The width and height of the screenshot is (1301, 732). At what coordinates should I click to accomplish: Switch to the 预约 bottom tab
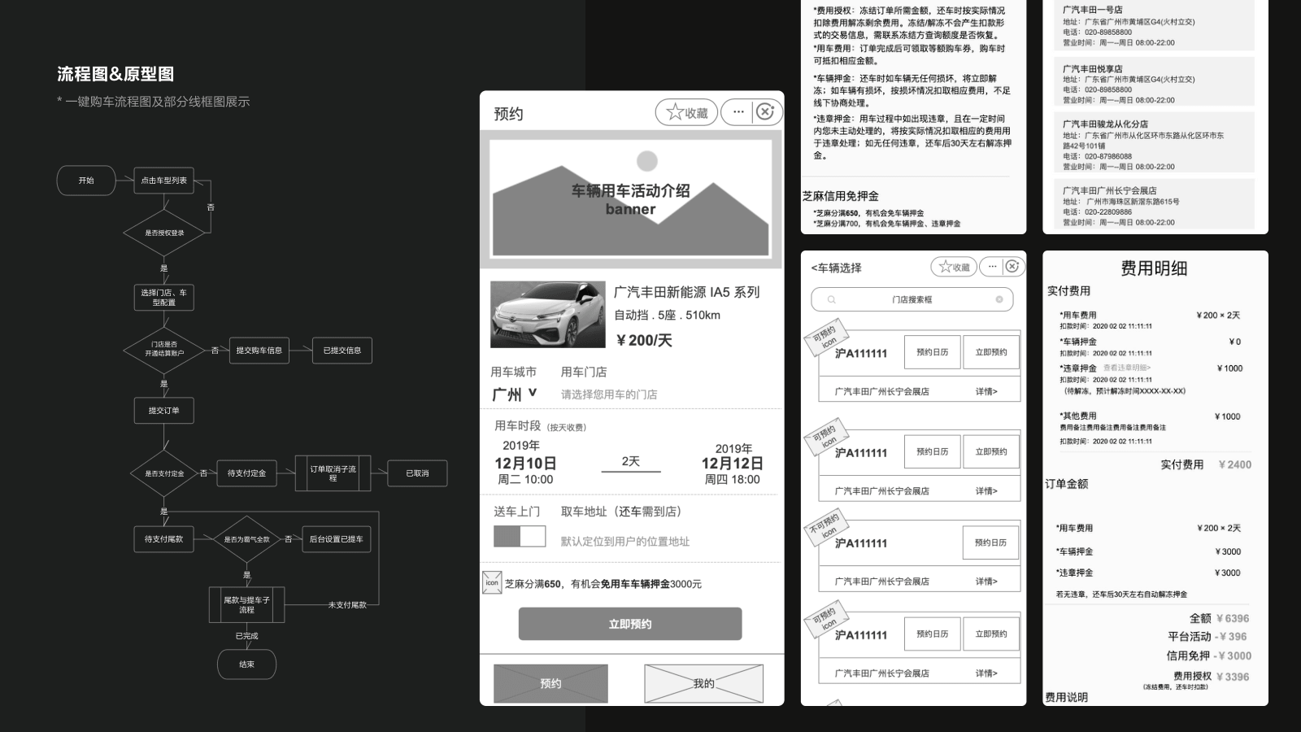click(550, 683)
